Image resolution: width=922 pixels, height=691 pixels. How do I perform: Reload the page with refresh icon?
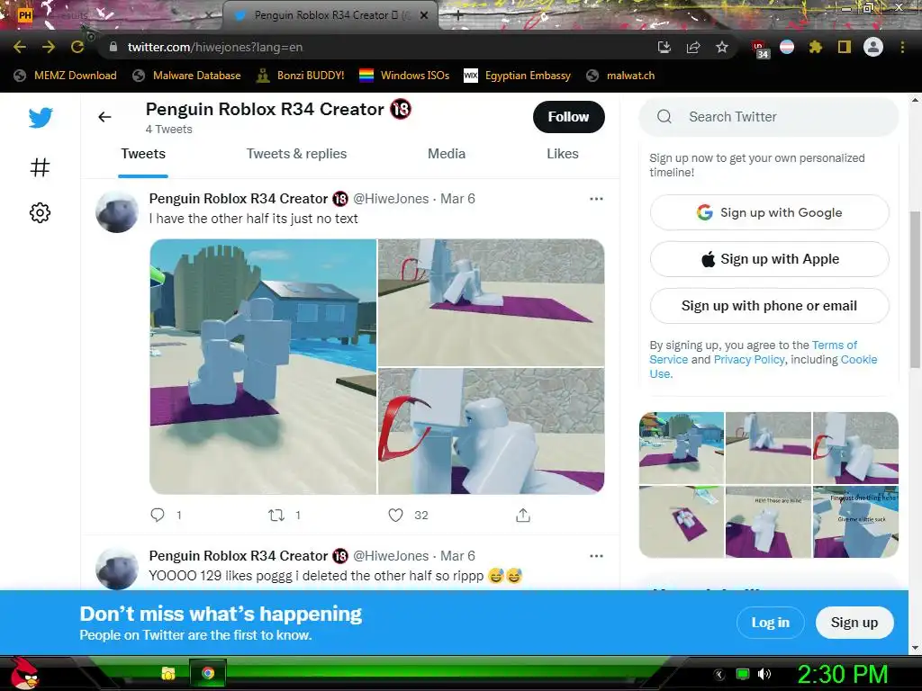pyautogui.click(x=77, y=47)
